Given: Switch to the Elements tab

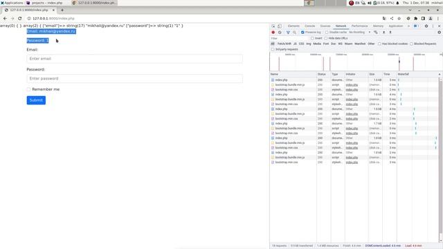Looking at the screenshot, I should (293, 26).
